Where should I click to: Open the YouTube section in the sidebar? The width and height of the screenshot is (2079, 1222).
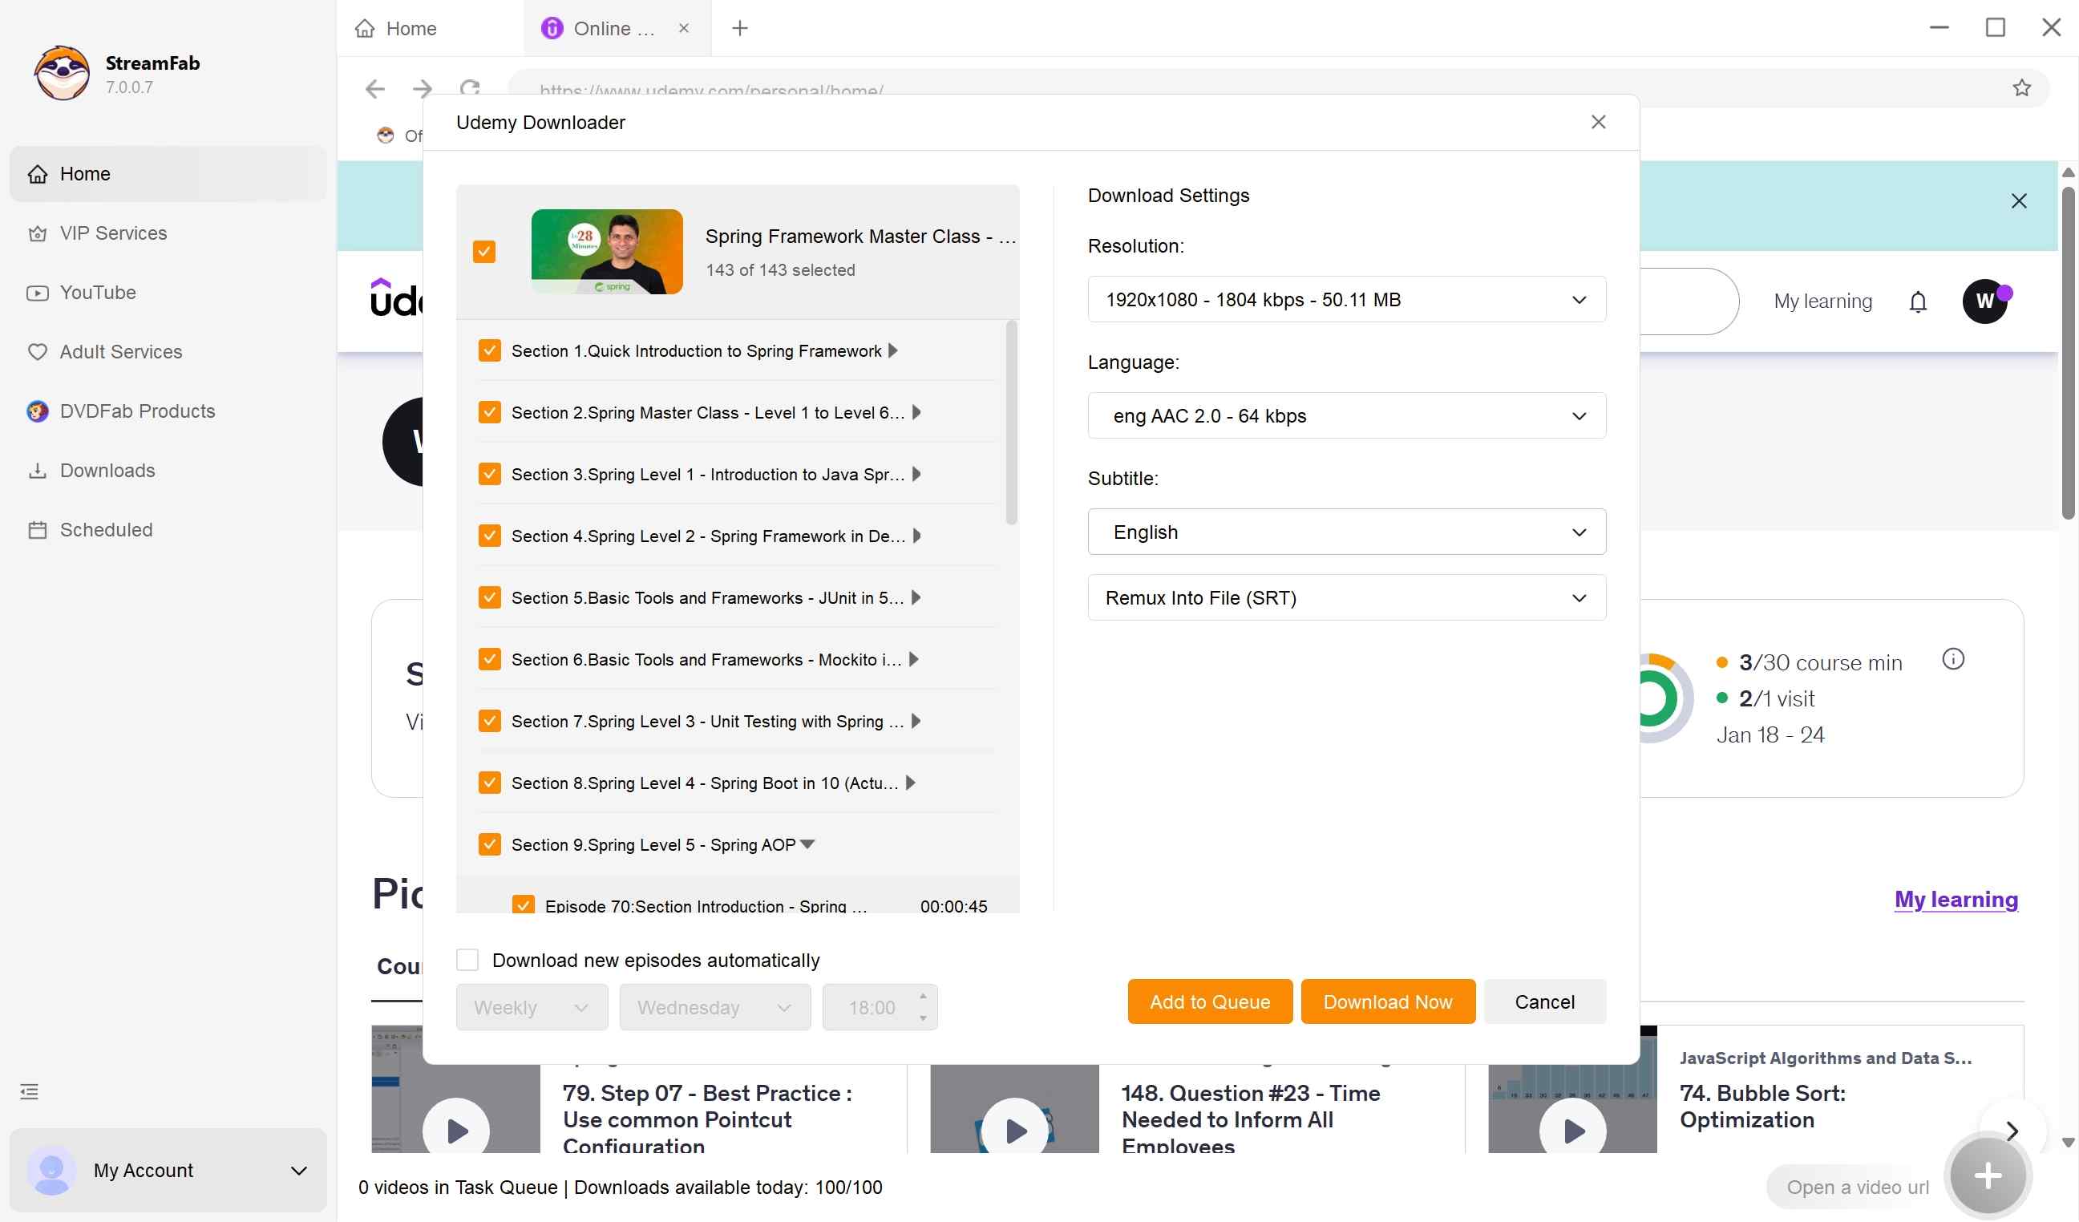[x=98, y=292]
